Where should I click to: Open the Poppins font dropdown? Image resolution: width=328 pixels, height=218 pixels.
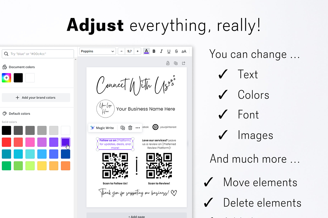pyautogui.click(x=98, y=51)
